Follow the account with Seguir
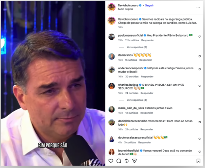Viewport: 205px width, 168px height. pos(149,6)
